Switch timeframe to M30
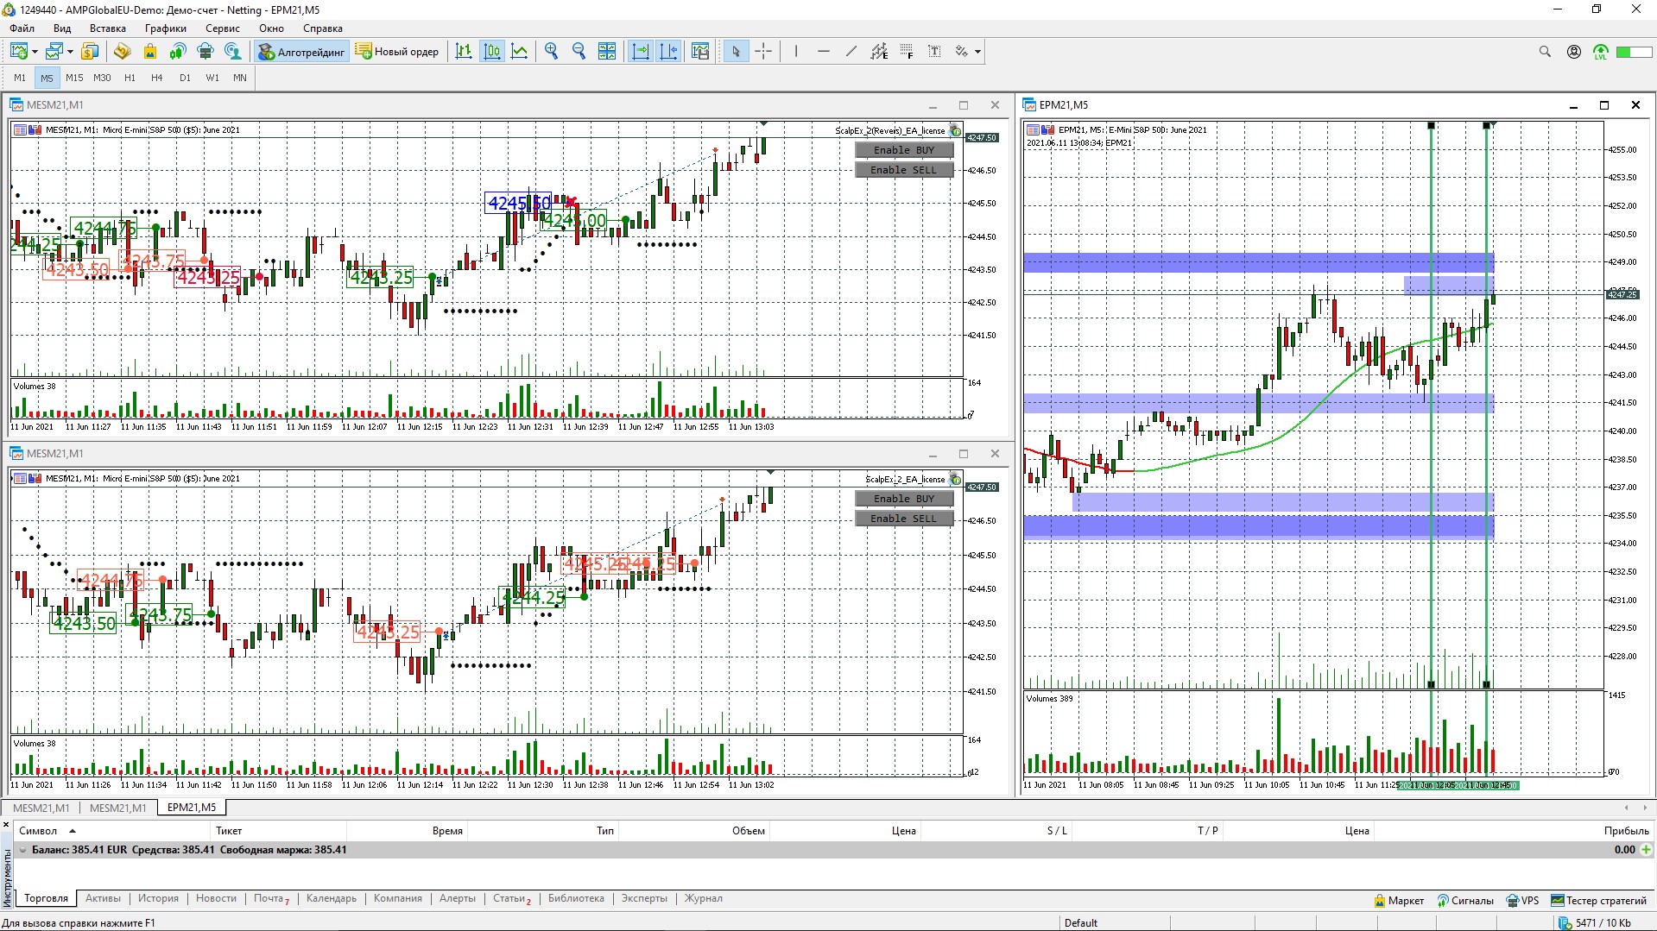This screenshot has height=931, width=1657. (x=102, y=78)
